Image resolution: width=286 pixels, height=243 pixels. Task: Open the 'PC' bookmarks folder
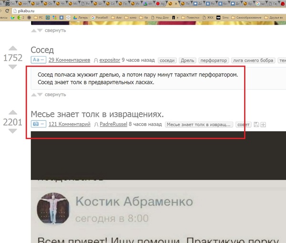(38, 18)
